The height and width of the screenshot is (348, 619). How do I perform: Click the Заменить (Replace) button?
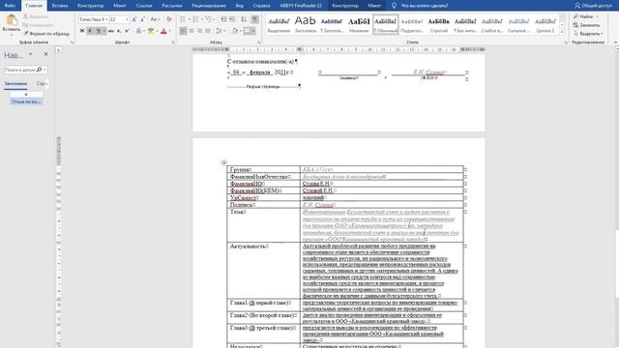tap(587, 25)
